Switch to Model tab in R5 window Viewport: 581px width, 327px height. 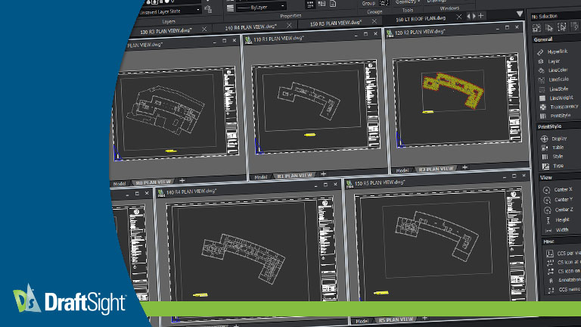(x=363, y=322)
